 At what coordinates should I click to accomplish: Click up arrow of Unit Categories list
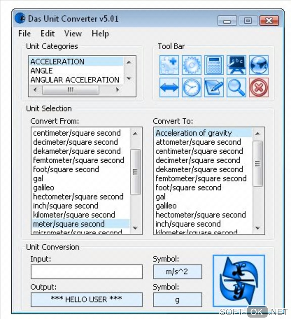pos(129,62)
